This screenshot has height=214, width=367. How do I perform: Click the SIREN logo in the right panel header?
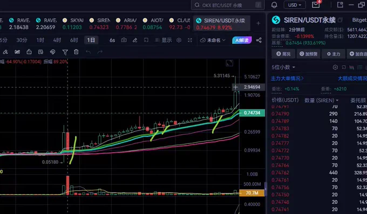pyautogui.click(x=276, y=20)
